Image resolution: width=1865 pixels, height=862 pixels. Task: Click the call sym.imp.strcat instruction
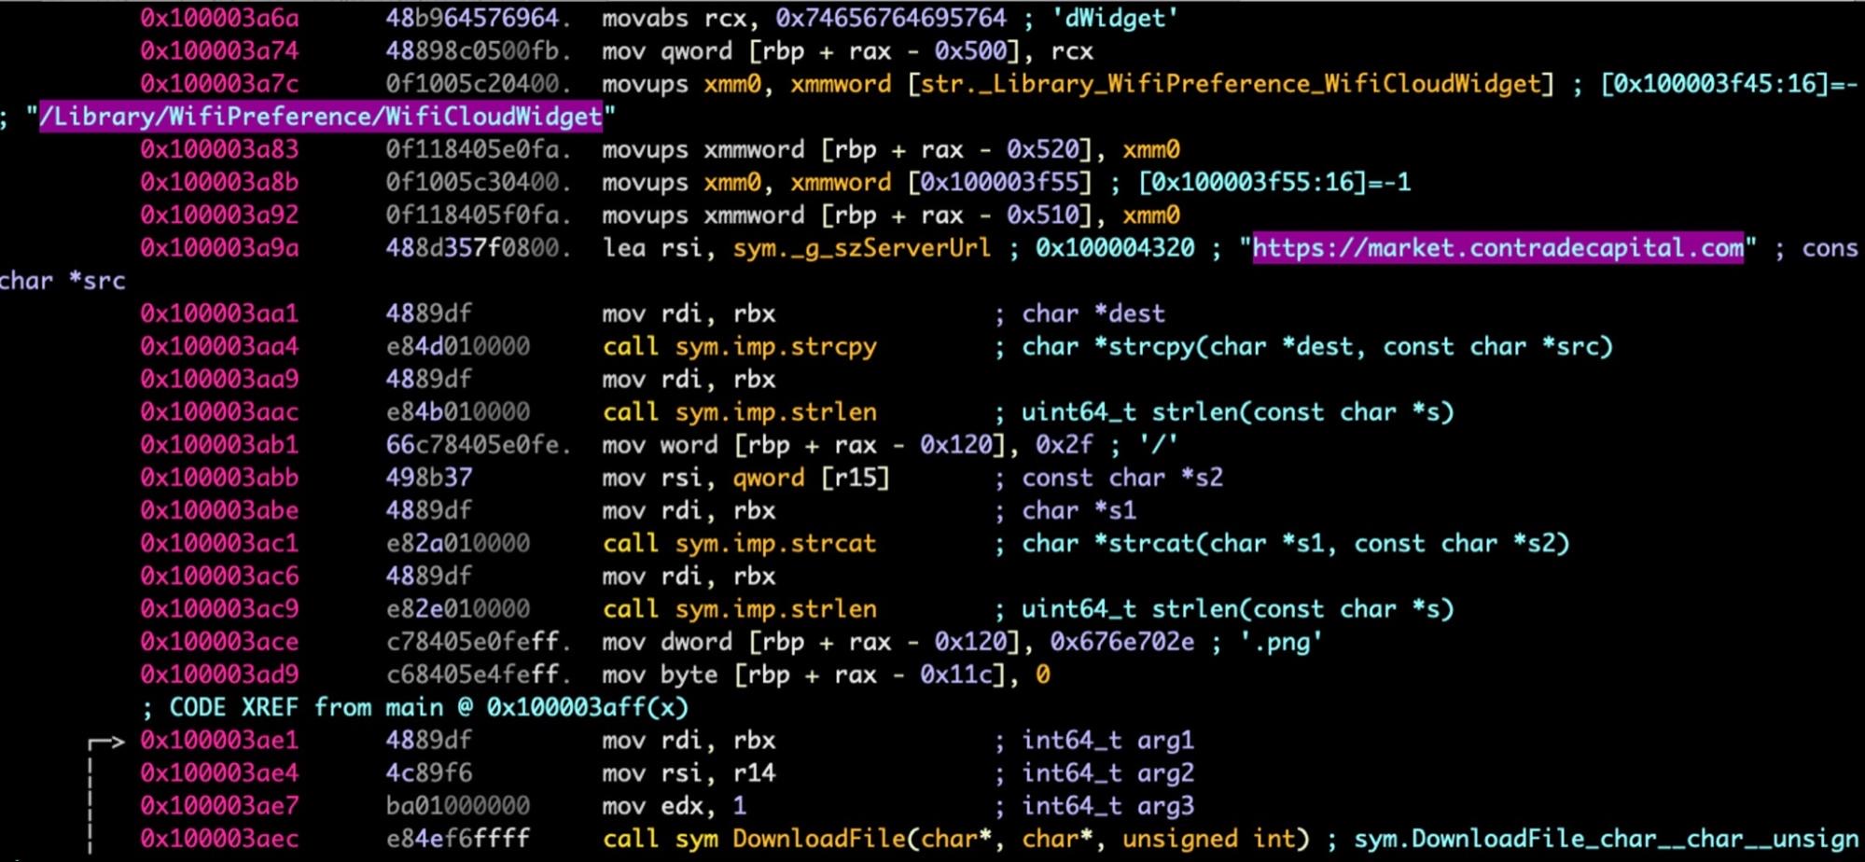pos(739,543)
